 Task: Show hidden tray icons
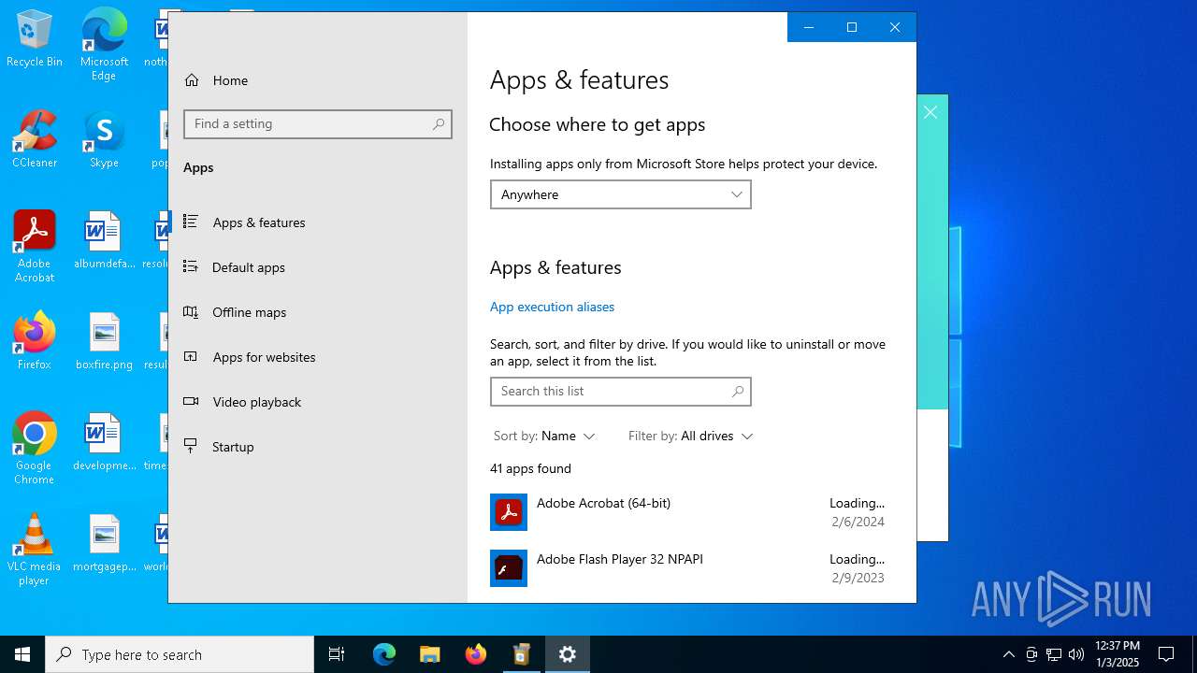(x=1008, y=654)
